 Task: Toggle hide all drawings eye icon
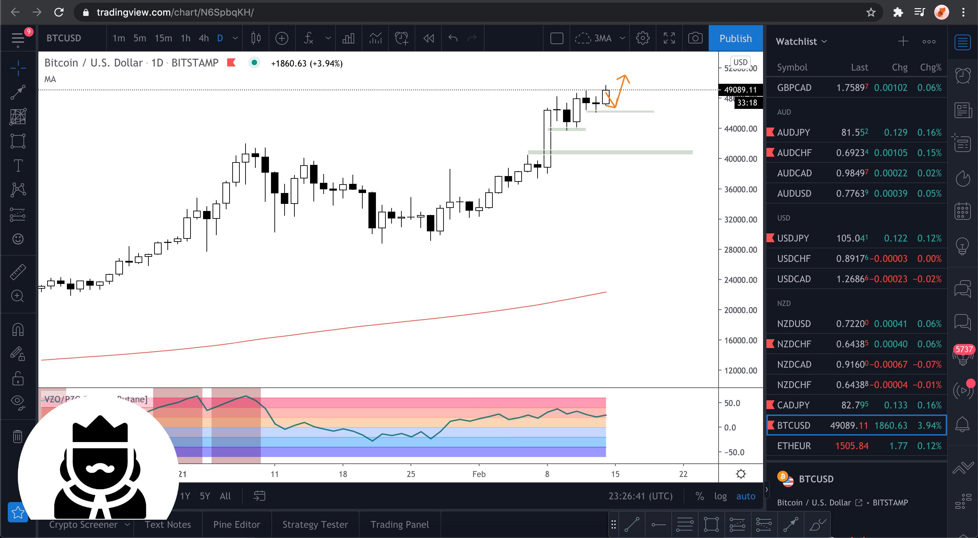pos(18,401)
